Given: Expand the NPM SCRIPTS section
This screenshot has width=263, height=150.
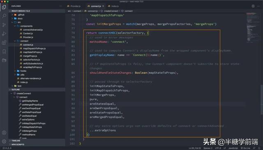Looking at the screenshot, I should pyautogui.click(x=37, y=144).
